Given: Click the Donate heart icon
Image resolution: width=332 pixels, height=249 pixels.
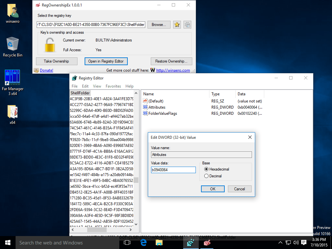Looking at the screenshot, I should (36, 70).
